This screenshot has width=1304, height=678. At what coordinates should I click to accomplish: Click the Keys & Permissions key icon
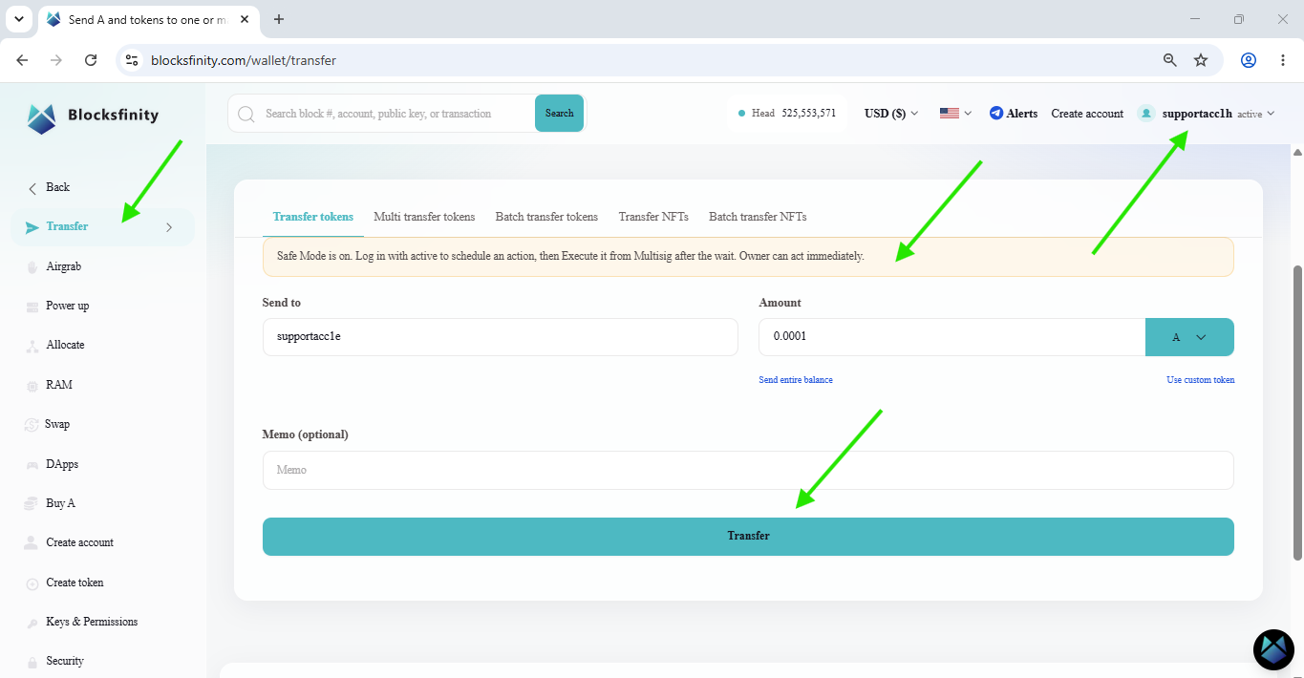pos(32,623)
